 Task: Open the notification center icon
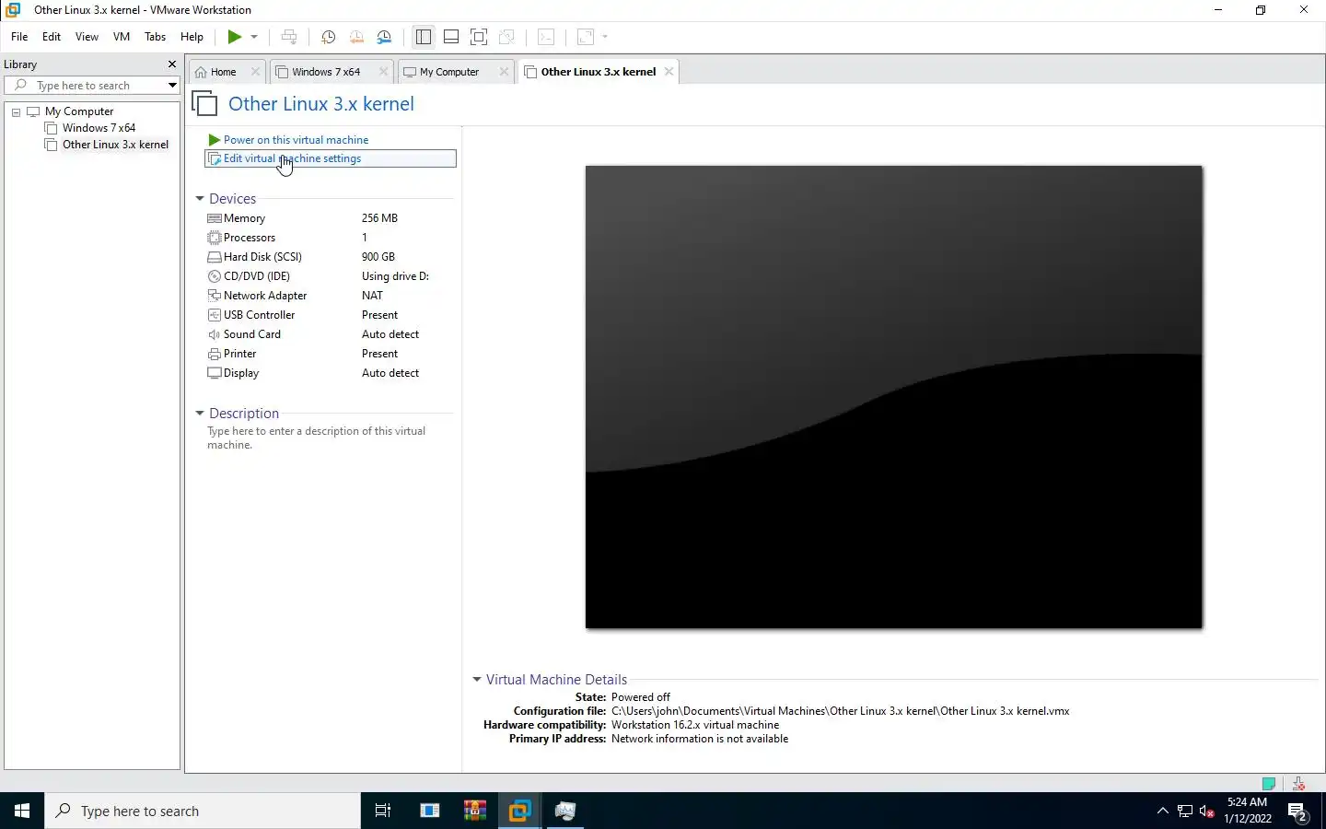coord(1298,811)
